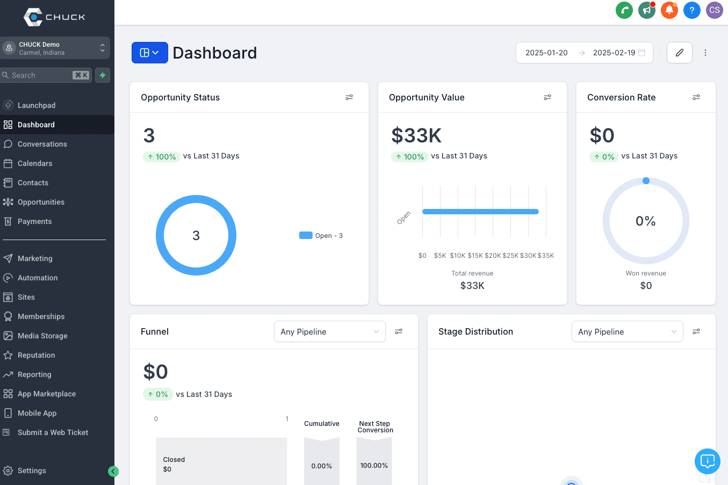Image resolution: width=728 pixels, height=485 pixels.
Task: Open Conversion Rate widget filter settings
Action: coord(696,97)
